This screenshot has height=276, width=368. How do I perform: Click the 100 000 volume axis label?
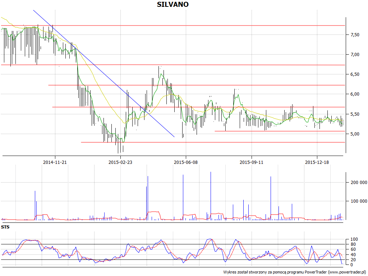[x=359, y=201]
